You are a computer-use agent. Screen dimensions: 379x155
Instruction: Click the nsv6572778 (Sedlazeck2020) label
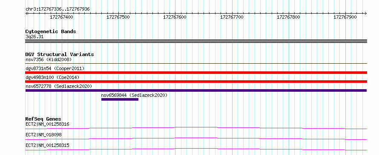click(59, 86)
